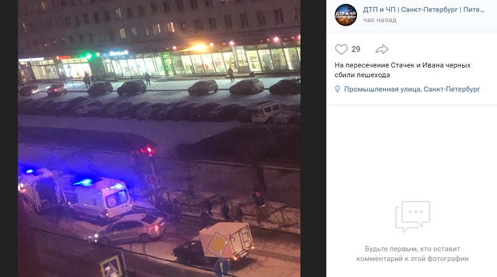Image resolution: width=497 pixels, height=277 pixels.
Task: Click the red traffic light in the photo
Action: coord(148,151)
